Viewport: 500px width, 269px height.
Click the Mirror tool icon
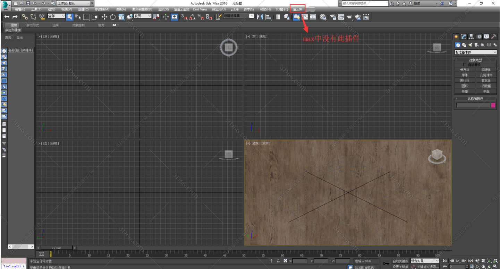point(260,17)
